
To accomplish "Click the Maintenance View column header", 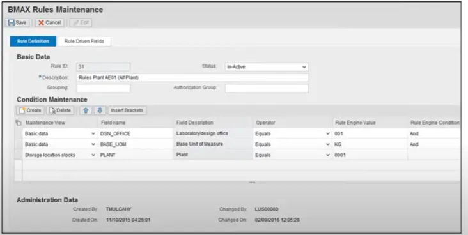I will [45, 123].
